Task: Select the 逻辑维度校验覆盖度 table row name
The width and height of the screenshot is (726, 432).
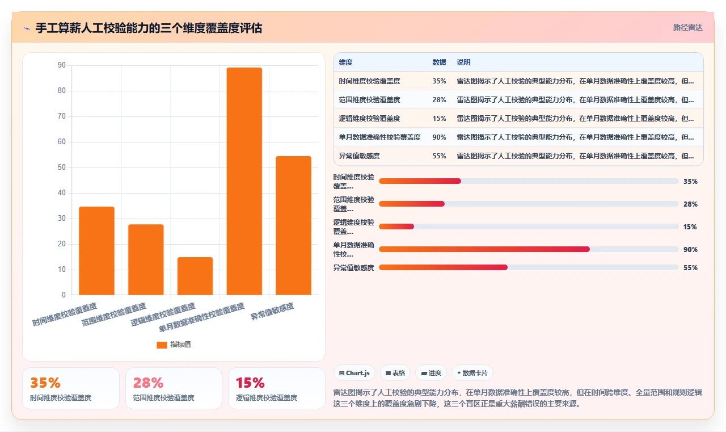Action: coord(369,119)
